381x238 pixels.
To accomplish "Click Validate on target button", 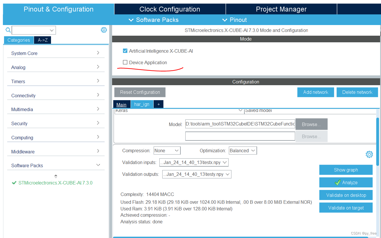I will coord(346,208).
